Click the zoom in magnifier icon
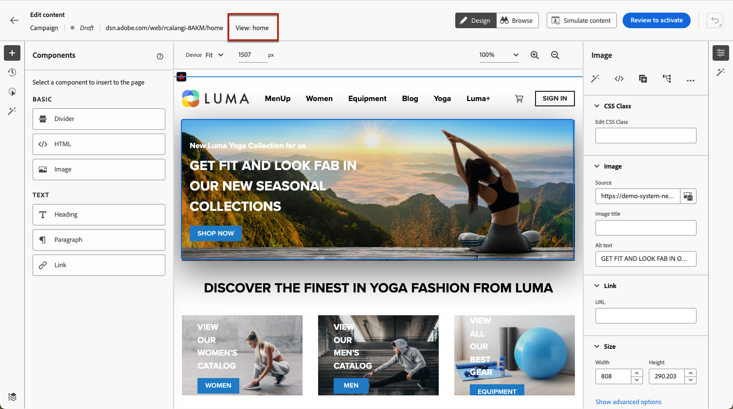The width and height of the screenshot is (733, 409). (x=535, y=55)
